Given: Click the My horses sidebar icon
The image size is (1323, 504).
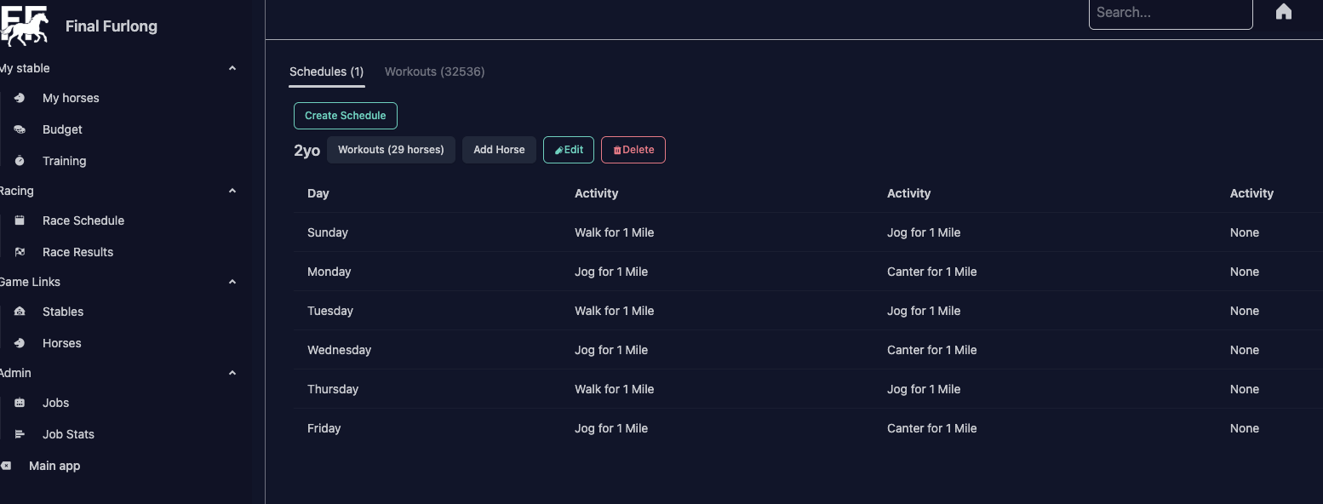Looking at the screenshot, I should [x=20, y=98].
